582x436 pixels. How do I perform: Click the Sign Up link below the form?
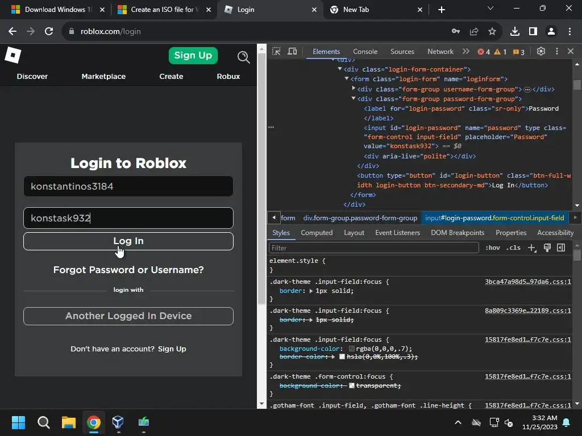click(x=172, y=349)
